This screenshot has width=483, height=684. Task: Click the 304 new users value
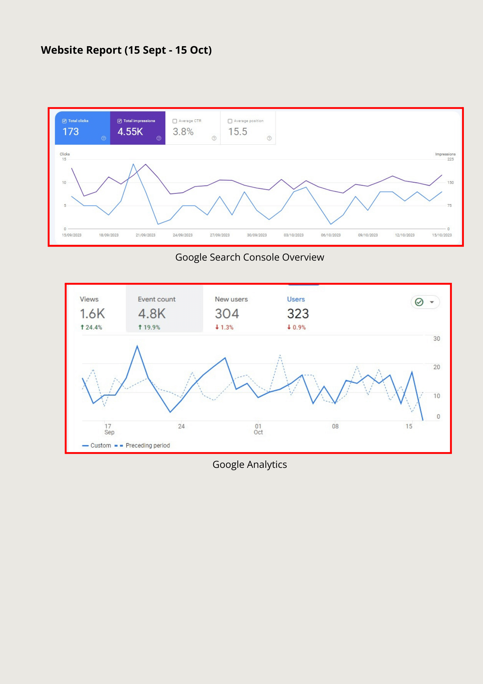click(227, 314)
